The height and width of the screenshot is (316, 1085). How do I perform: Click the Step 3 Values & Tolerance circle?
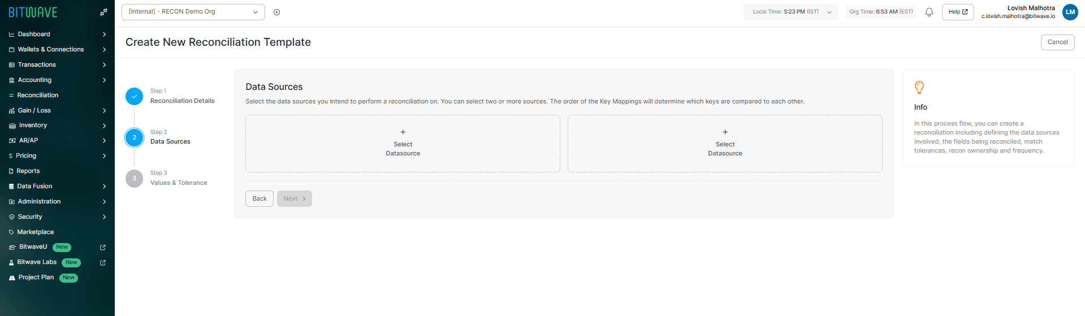point(134,179)
